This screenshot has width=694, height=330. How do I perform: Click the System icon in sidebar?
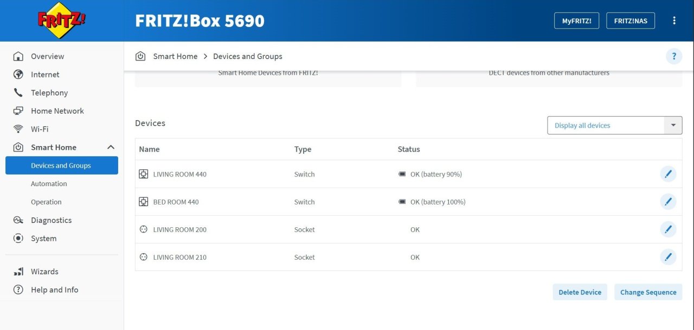click(x=18, y=238)
